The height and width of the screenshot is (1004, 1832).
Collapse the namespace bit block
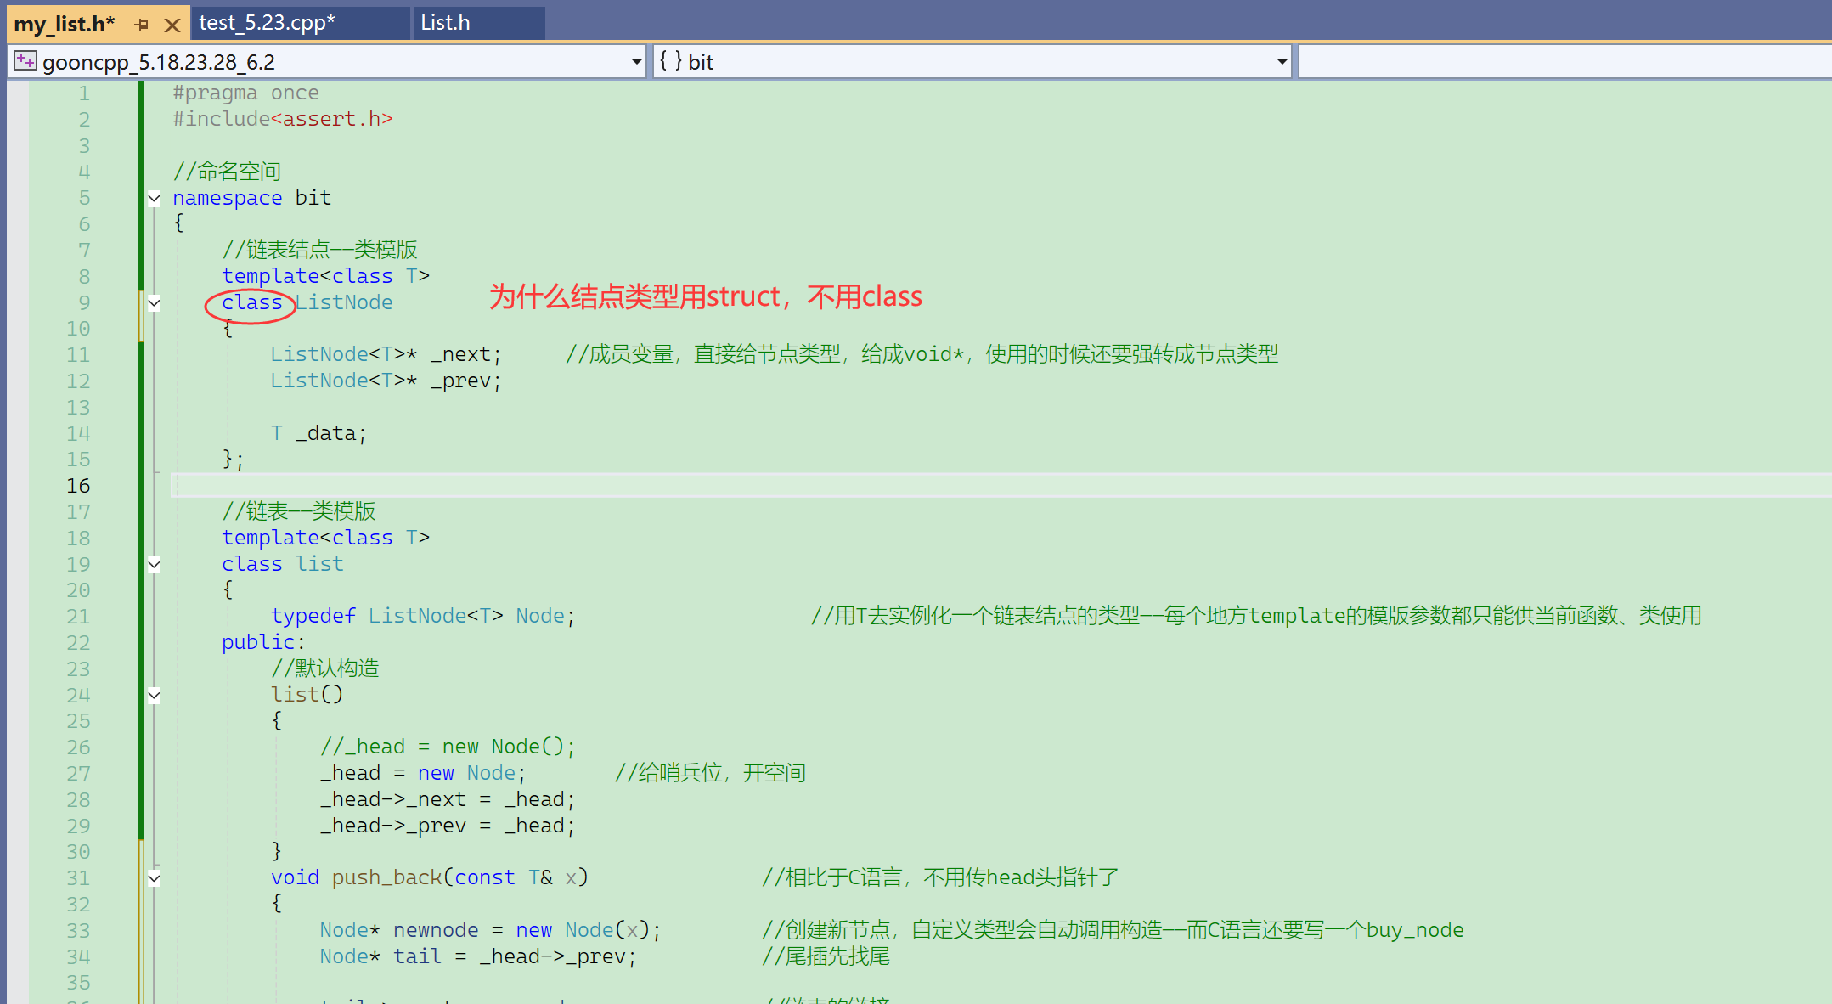tap(154, 199)
